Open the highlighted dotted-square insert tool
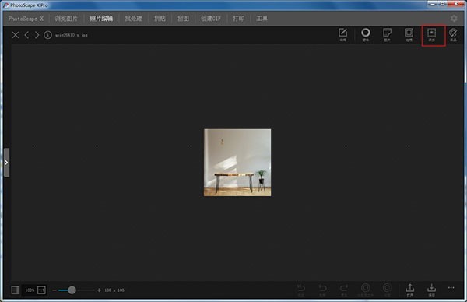The width and height of the screenshot is (467, 302). (x=431, y=35)
